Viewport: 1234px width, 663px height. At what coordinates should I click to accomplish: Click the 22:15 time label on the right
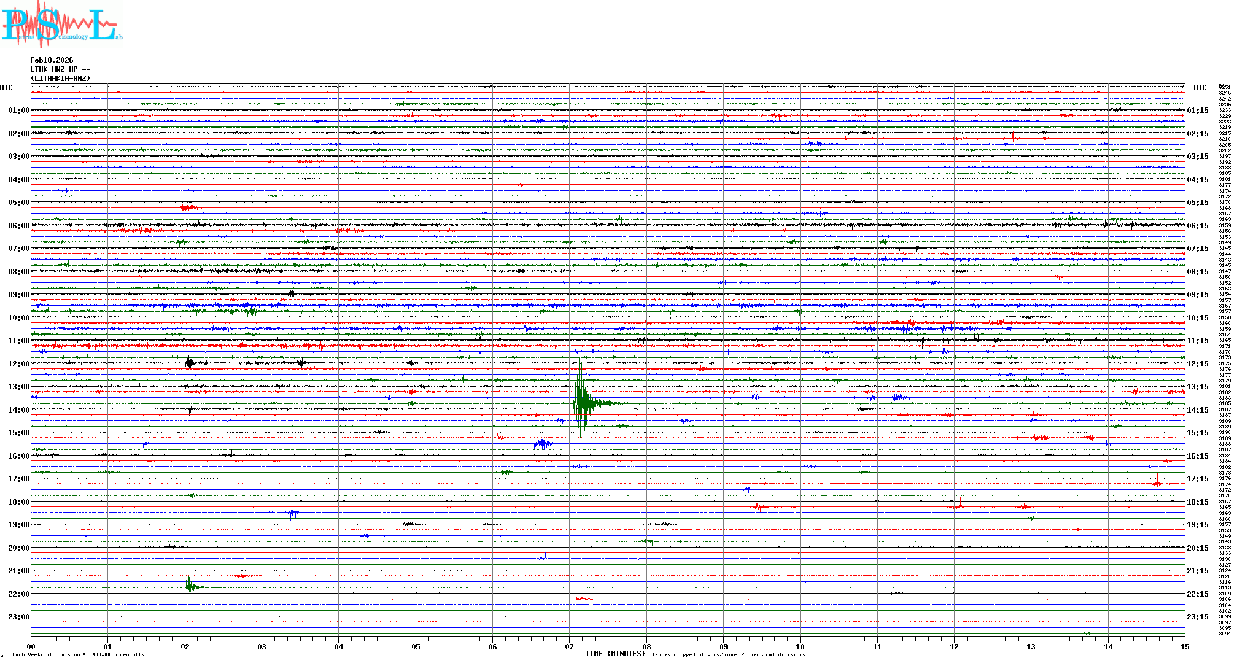[1197, 594]
